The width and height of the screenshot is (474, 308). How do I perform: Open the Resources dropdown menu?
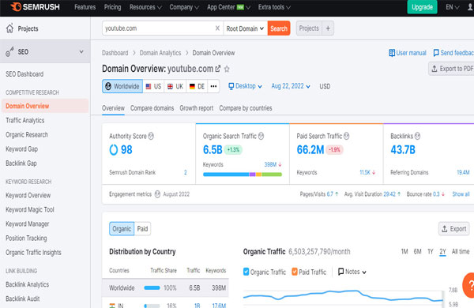145,7
